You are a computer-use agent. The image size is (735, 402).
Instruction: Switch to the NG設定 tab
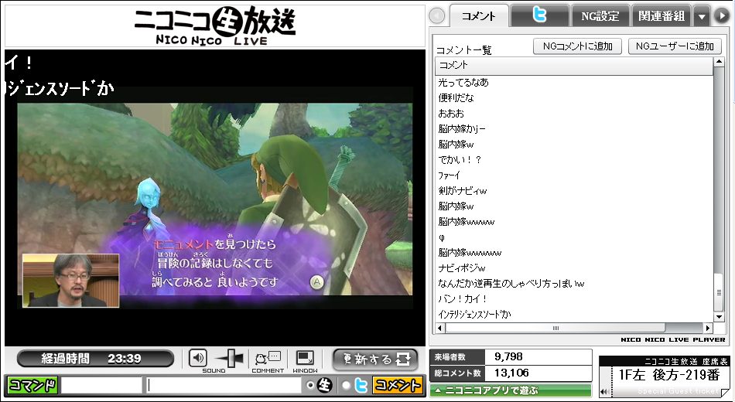(x=600, y=16)
